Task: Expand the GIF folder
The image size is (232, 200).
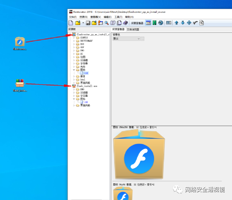Action: pos(74,47)
